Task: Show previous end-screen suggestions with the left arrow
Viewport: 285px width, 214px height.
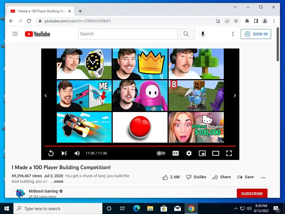Action: (x=46, y=96)
